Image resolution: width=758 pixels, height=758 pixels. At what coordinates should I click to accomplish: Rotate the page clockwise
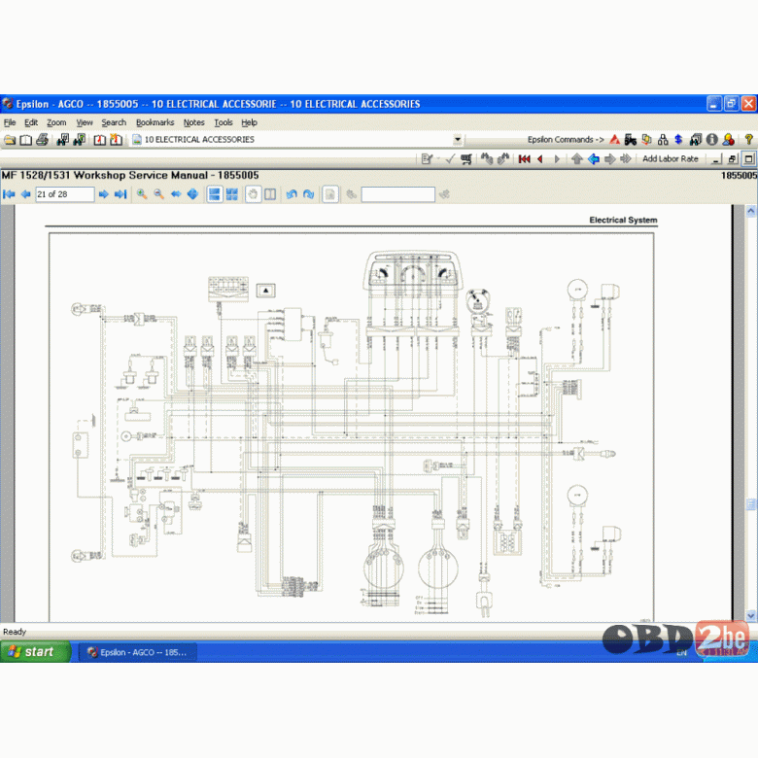coord(308,194)
